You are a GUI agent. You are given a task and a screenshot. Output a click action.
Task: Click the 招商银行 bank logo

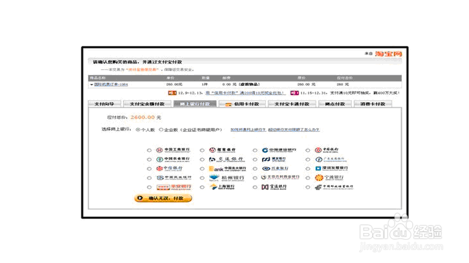[223, 150]
